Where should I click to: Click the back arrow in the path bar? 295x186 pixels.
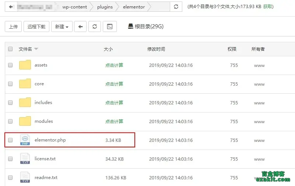[11, 7]
